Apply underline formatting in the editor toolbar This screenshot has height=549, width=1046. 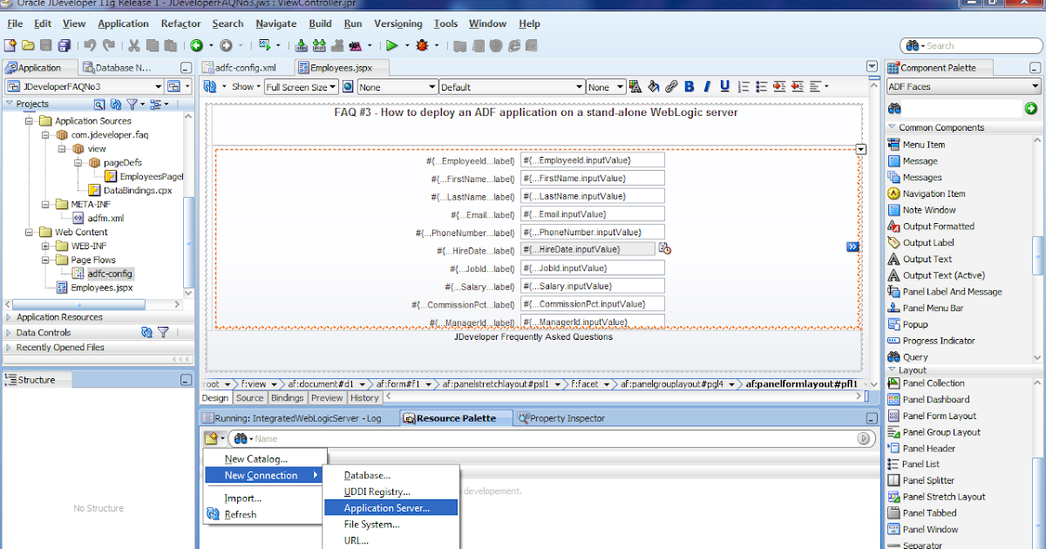724,86
